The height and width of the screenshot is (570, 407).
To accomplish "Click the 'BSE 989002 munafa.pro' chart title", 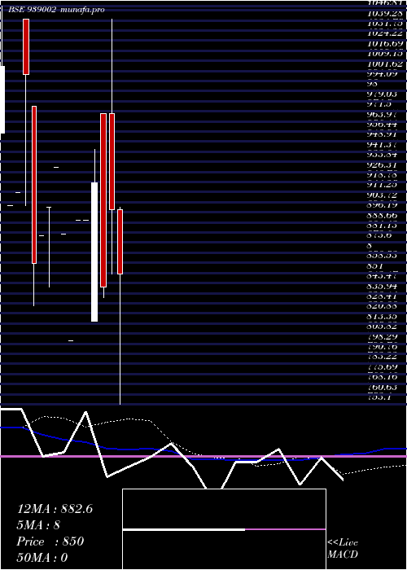I will point(56,10).
